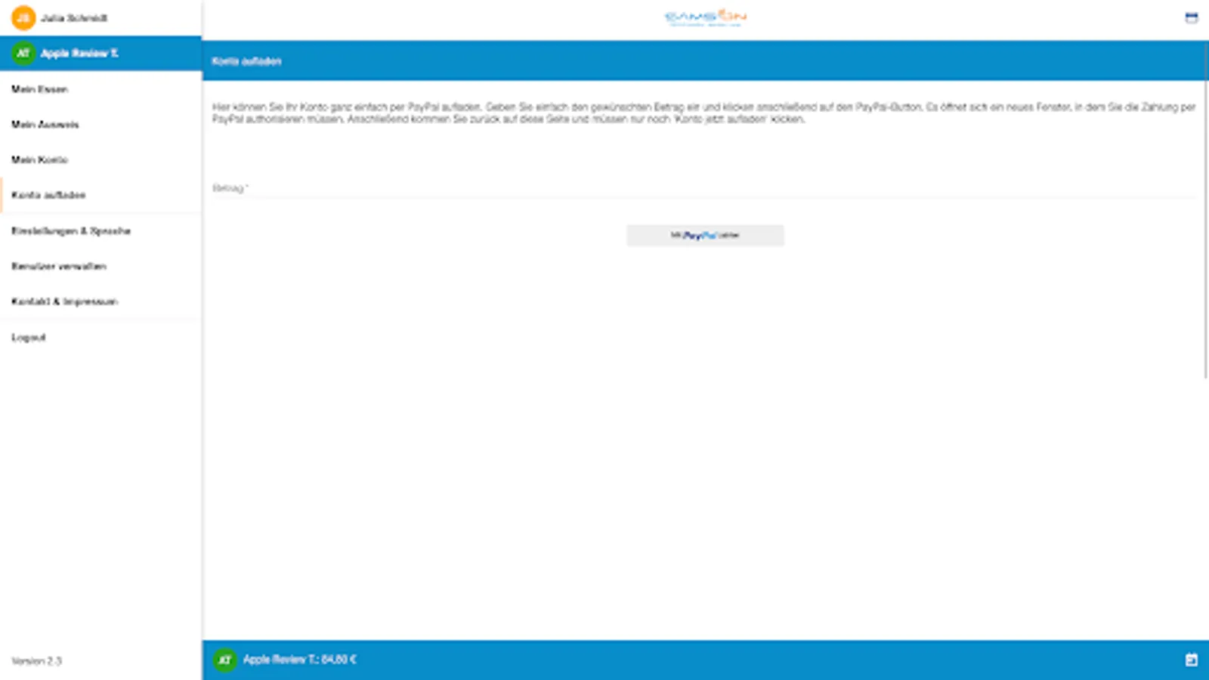Click the calendar icon in top right

pyautogui.click(x=1192, y=17)
